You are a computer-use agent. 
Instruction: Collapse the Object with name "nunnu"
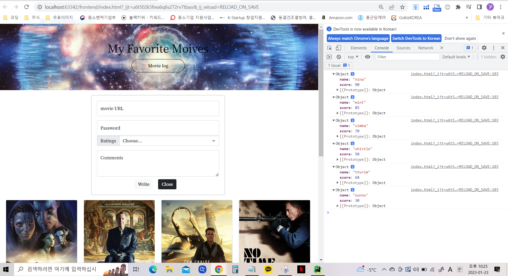pos(333,190)
